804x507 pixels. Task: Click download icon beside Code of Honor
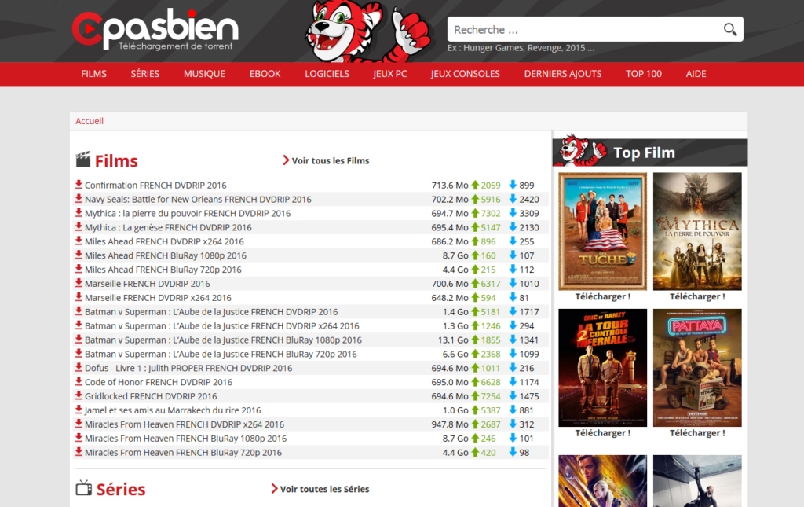(79, 382)
